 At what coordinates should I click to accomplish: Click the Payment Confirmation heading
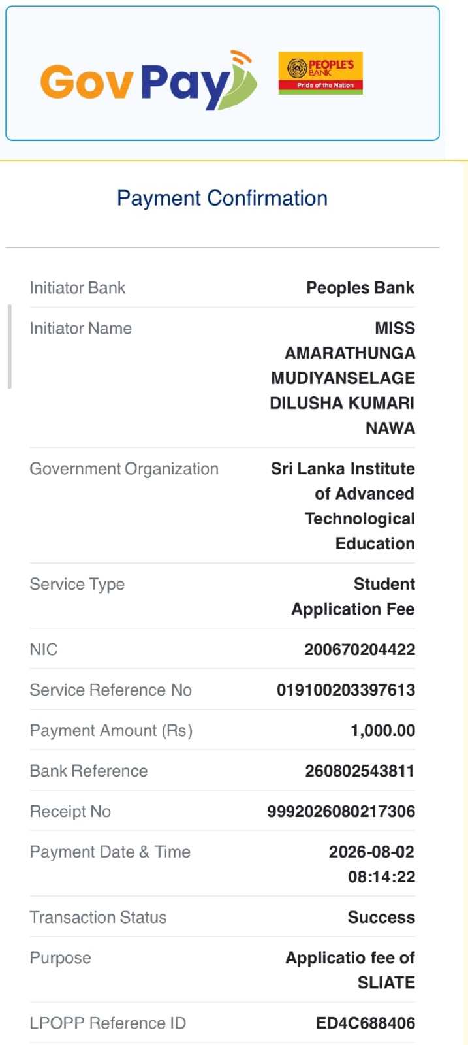click(222, 198)
